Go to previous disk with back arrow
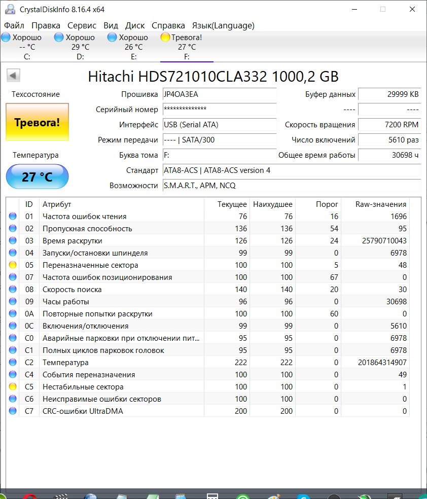This screenshot has height=499, width=427. pos(13,76)
